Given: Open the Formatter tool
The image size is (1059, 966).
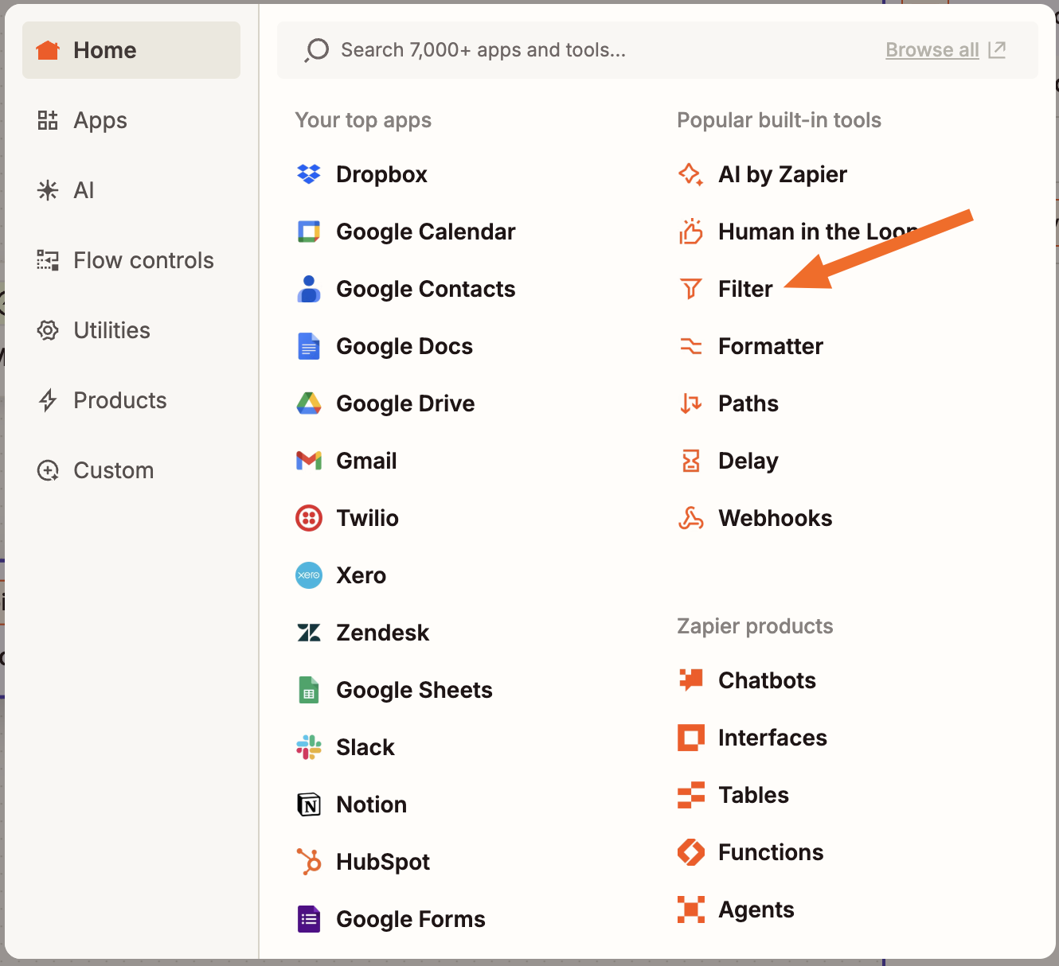Looking at the screenshot, I should tap(770, 346).
